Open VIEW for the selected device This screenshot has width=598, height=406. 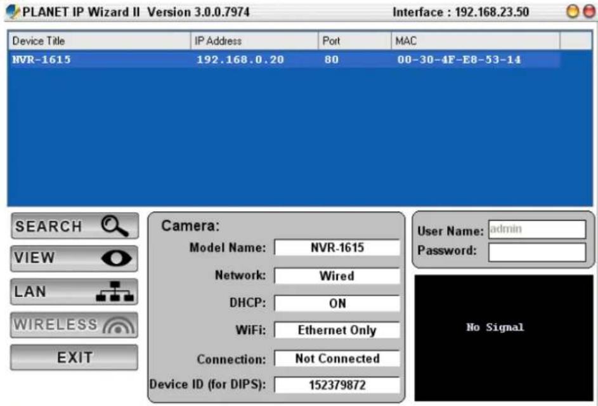point(74,259)
